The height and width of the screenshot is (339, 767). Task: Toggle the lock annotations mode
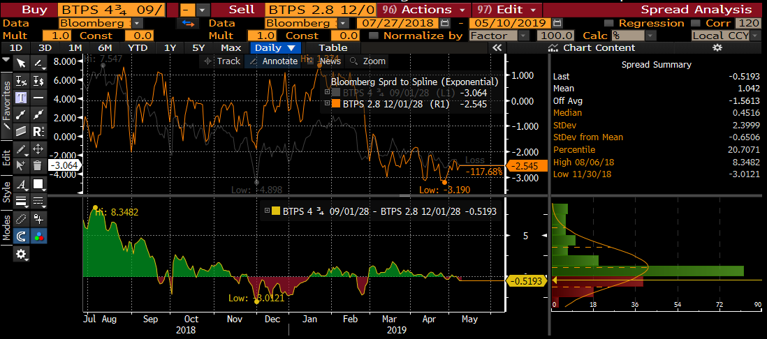[x=38, y=218]
